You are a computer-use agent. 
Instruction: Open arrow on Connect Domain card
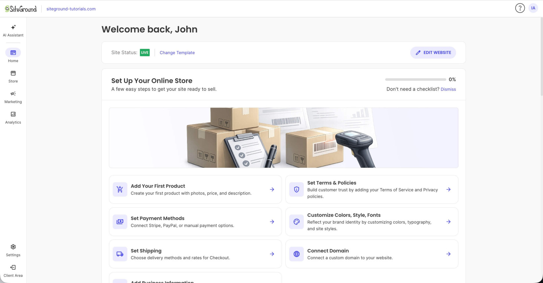tap(448, 254)
